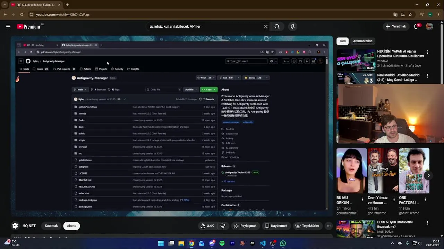This screenshot has height=249, width=444.
Task: Open Chrome's three-dot menu
Action: [438, 15]
